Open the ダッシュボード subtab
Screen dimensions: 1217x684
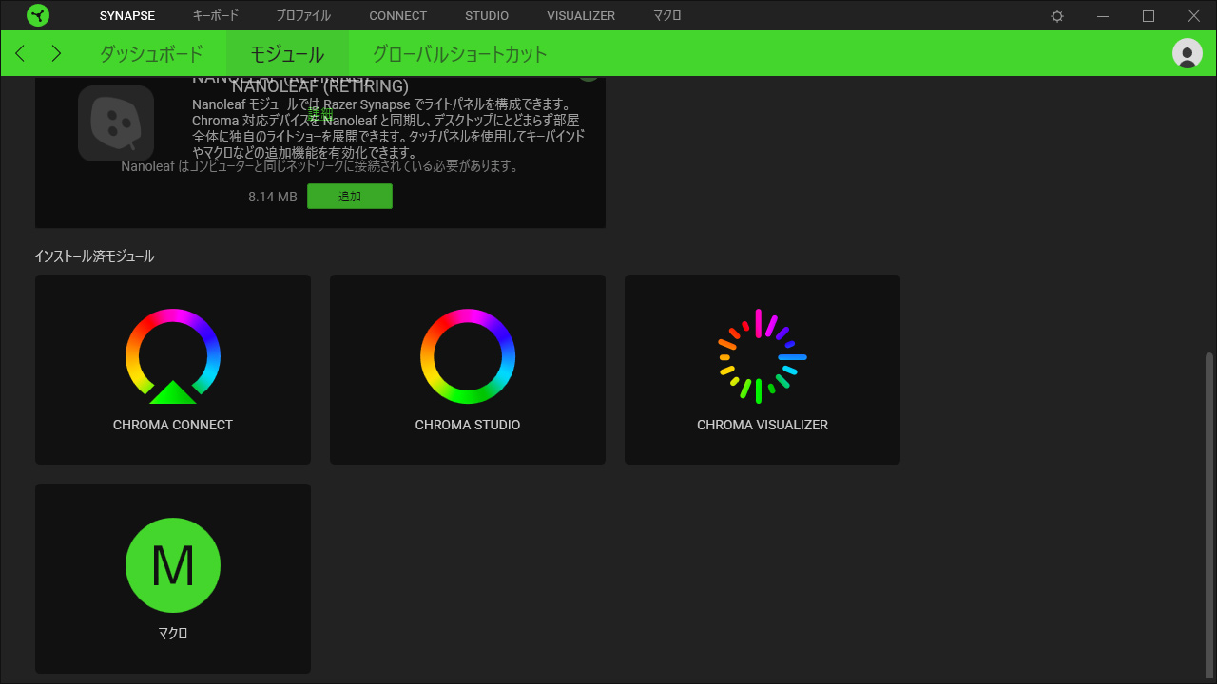(x=151, y=53)
